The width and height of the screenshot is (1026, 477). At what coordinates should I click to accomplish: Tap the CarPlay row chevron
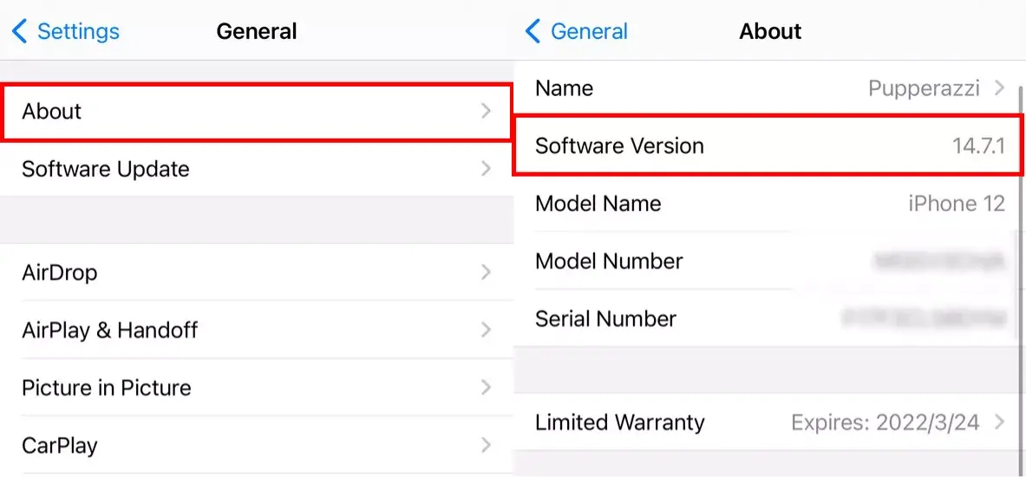(x=487, y=446)
